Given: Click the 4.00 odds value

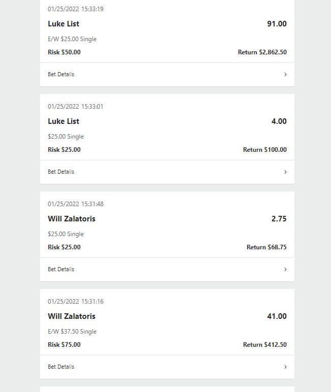Looking at the screenshot, I should coord(279,121).
